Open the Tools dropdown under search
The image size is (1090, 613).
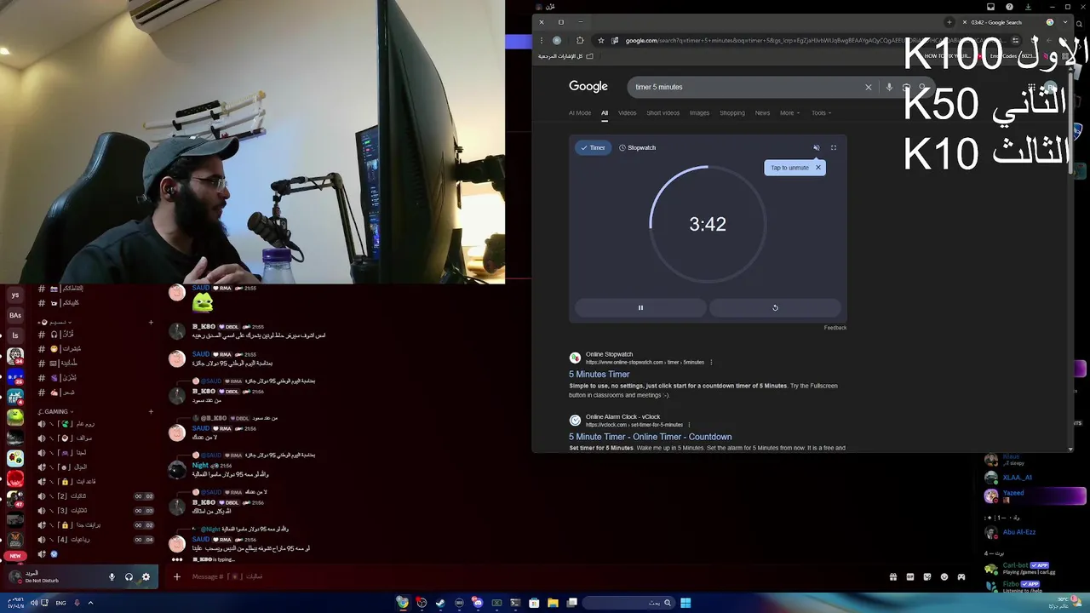click(x=821, y=113)
